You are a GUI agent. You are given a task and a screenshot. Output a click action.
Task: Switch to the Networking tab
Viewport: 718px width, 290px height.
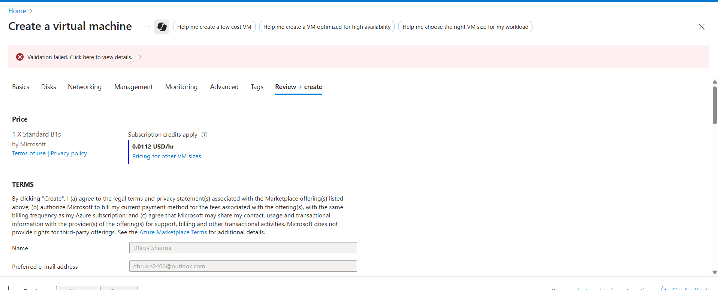(x=85, y=87)
